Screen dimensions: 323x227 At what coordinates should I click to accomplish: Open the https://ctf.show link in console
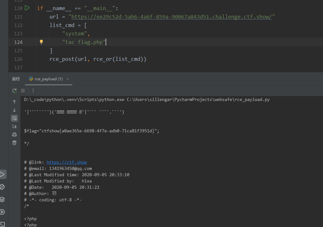click(x=66, y=162)
